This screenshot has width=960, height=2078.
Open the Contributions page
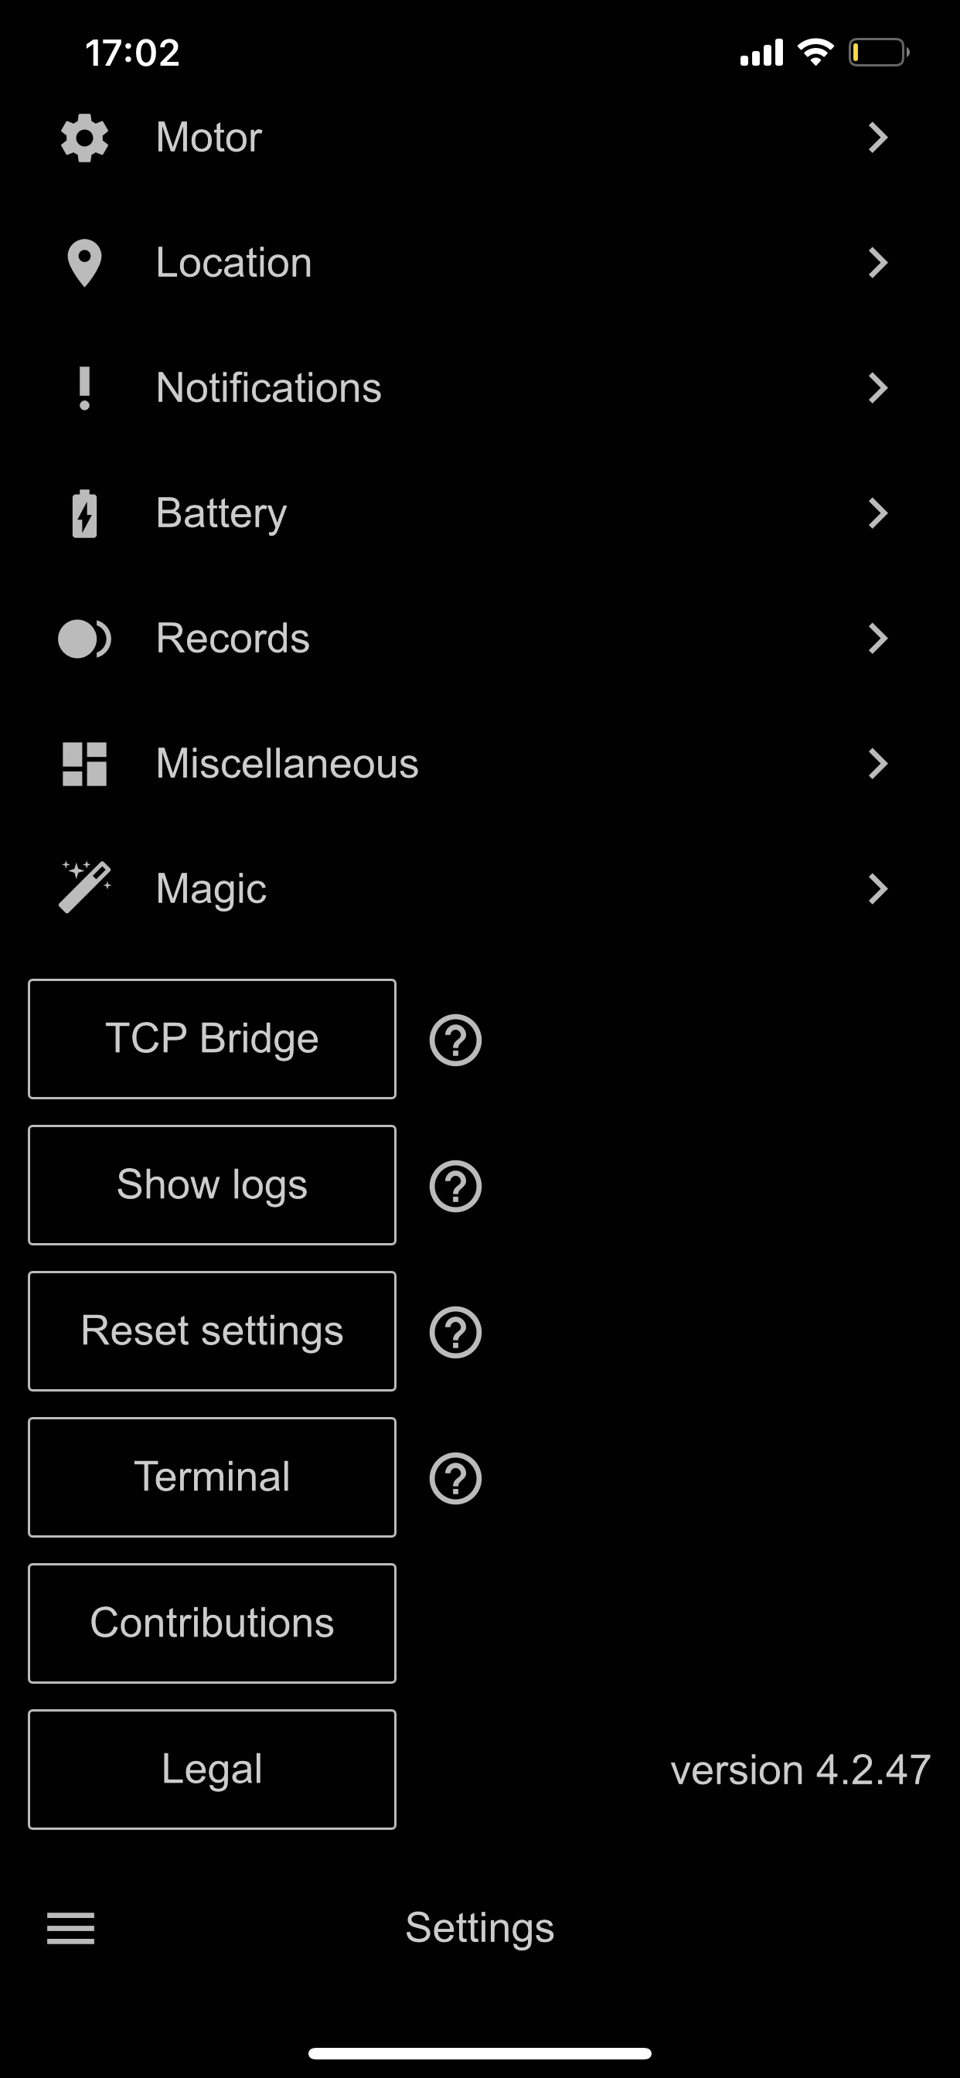coord(212,1623)
